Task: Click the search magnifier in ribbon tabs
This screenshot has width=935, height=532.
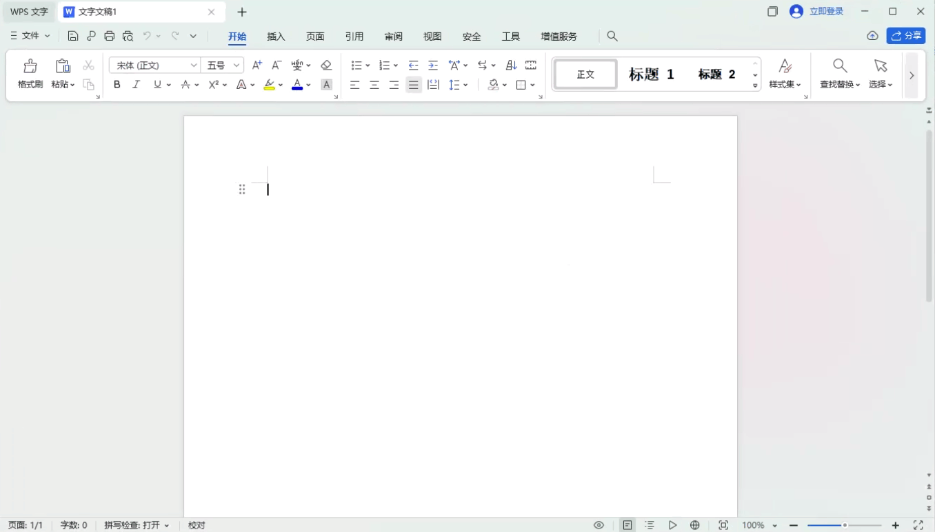Action: [x=612, y=36]
